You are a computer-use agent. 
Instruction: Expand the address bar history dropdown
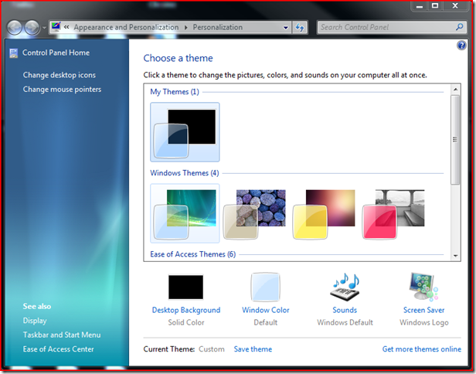286,28
